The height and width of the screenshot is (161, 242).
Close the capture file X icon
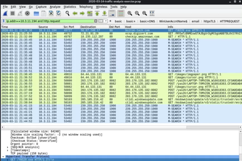[51, 13]
